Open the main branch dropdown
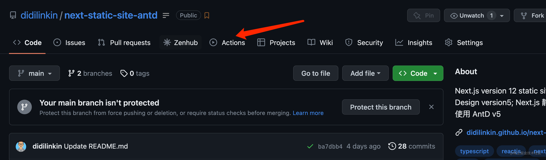The width and height of the screenshot is (546, 160). pos(35,73)
